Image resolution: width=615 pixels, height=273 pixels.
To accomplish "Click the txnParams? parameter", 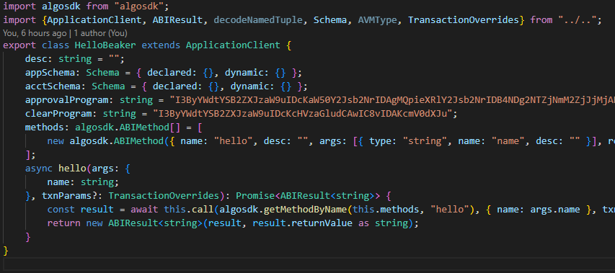I will click(x=69, y=196).
